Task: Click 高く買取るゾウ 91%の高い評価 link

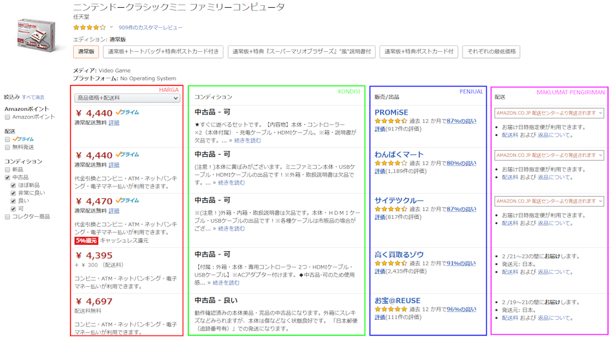Action: point(461,263)
